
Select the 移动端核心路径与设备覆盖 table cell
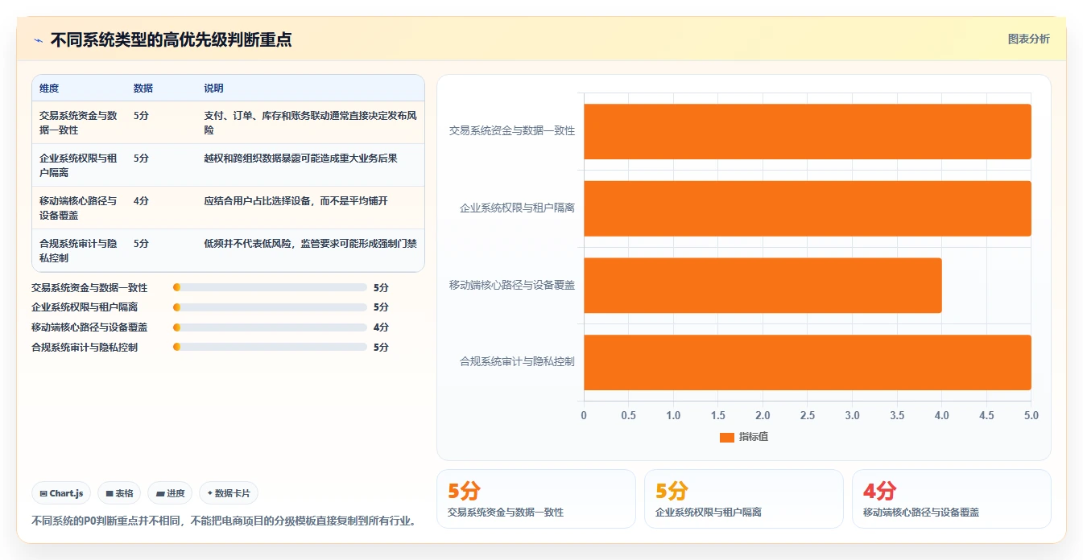78,208
